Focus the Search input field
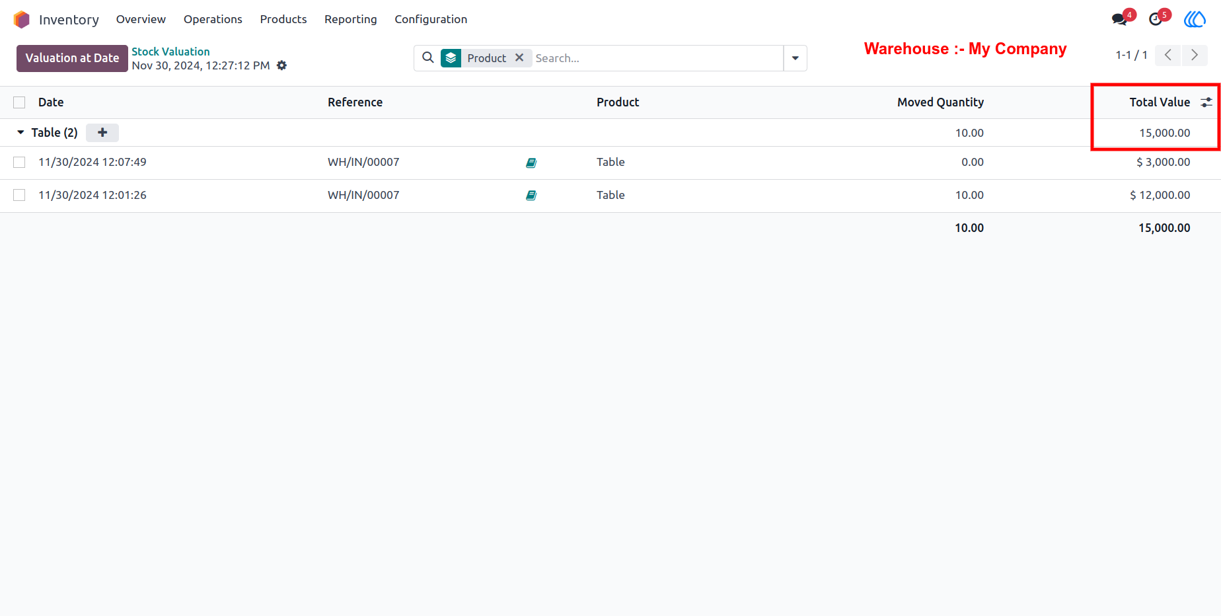The height and width of the screenshot is (616, 1221). (x=657, y=58)
